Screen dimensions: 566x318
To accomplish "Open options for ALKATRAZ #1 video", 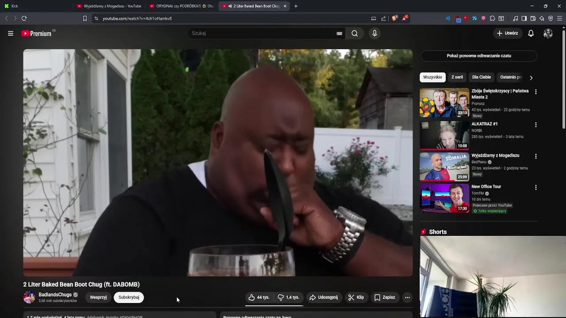I will coord(535,125).
